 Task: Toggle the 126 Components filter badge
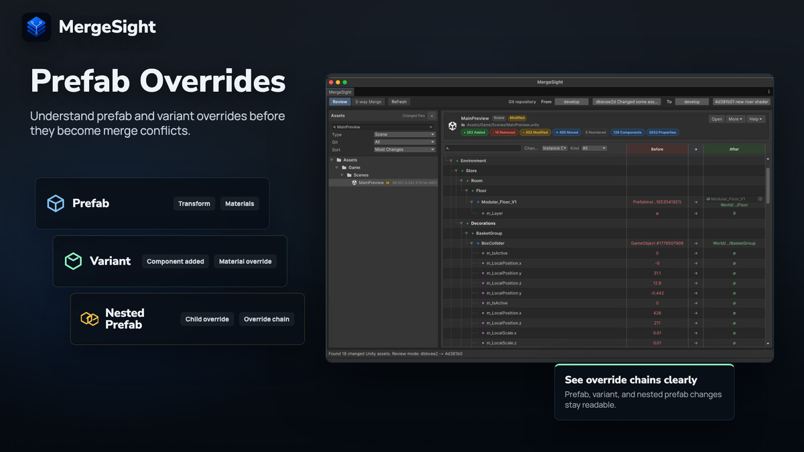tap(627, 133)
